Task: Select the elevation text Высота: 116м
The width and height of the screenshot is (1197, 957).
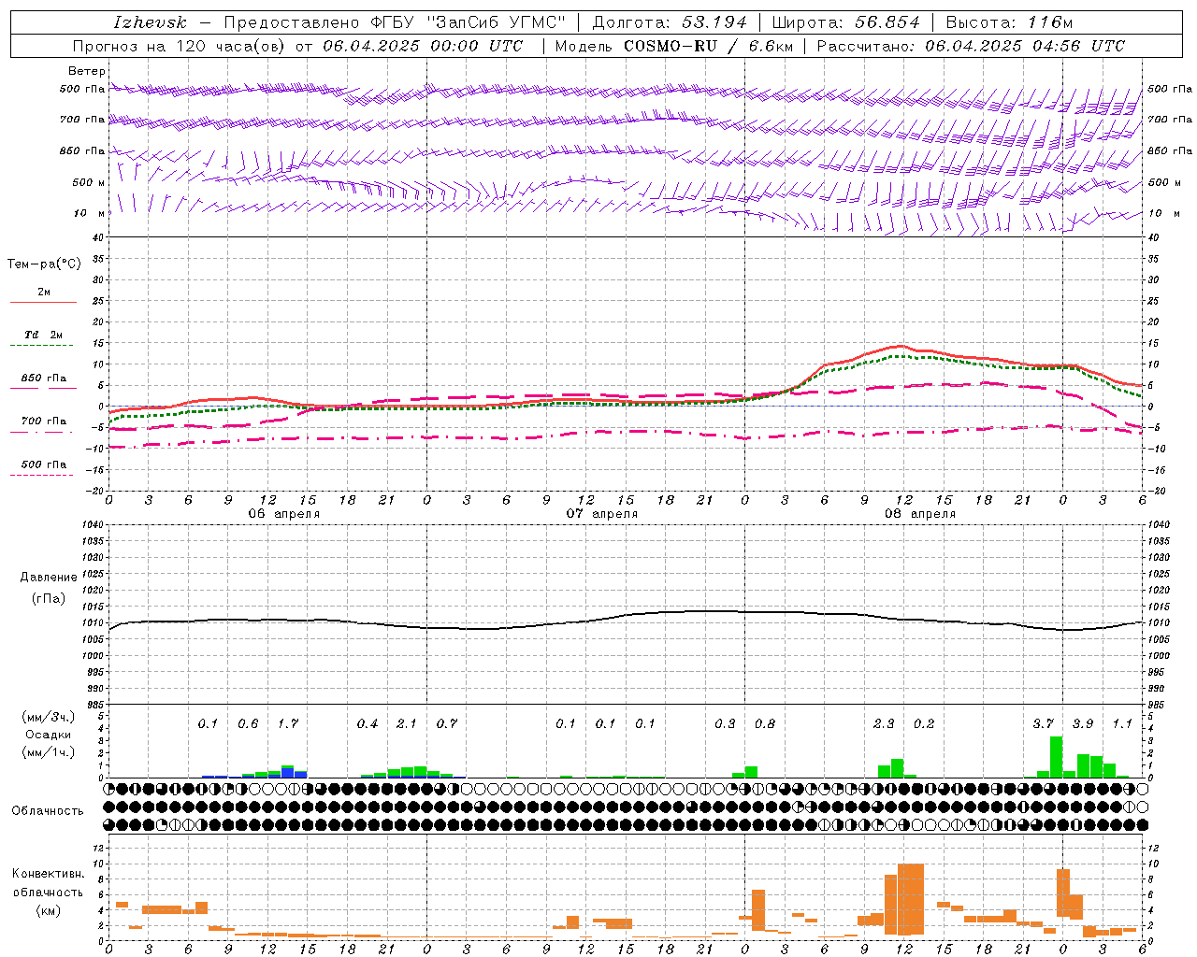Action: [1010, 22]
